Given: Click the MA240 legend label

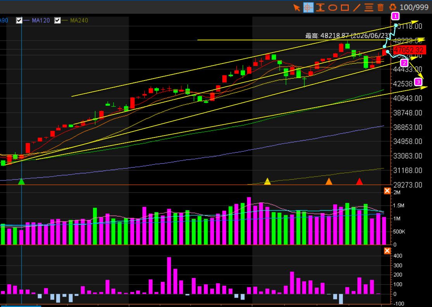Looking at the screenshot, I should coord(79,21).
